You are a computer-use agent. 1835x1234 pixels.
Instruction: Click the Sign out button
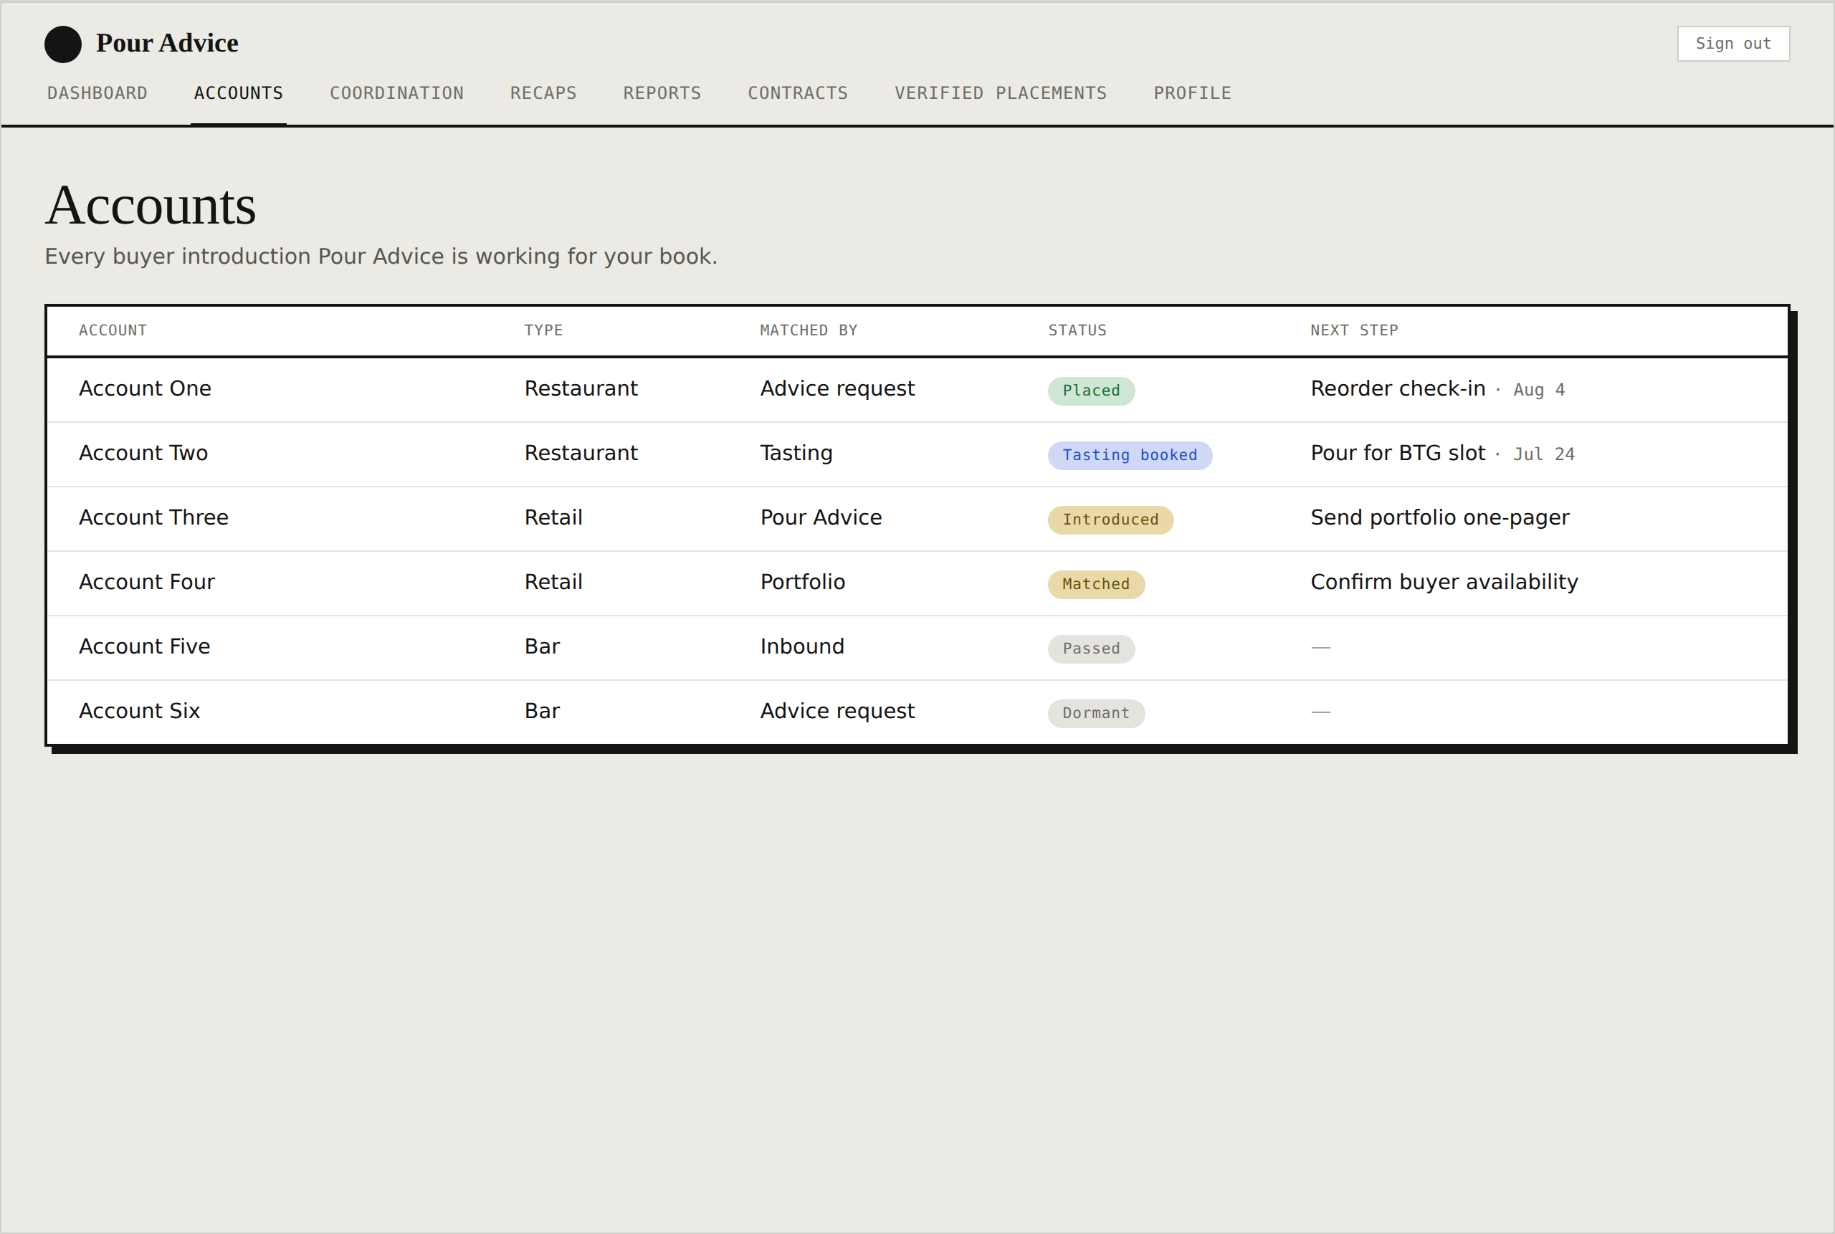[x=1732, y=43]
